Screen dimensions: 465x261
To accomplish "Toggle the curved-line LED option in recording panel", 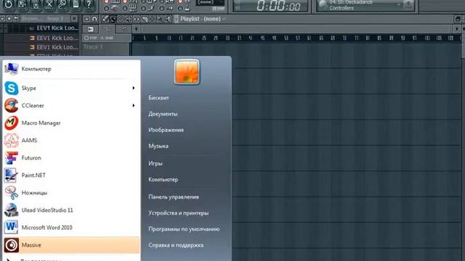I will 144,8.
